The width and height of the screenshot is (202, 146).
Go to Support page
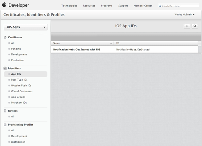(x=123, y=6)
